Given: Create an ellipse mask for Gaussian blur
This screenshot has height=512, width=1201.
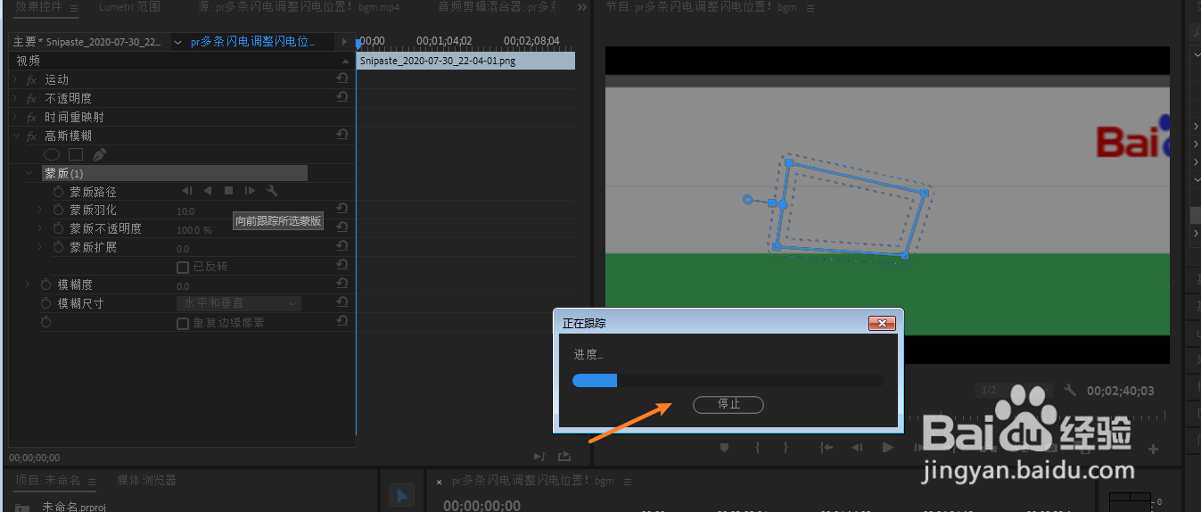Looking at the screenshot, I should click(x=52, y=154).
